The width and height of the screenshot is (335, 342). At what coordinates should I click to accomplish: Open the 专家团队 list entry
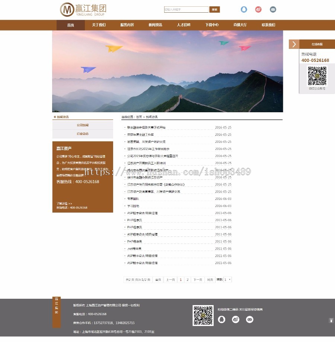click(x=133, y=199)
